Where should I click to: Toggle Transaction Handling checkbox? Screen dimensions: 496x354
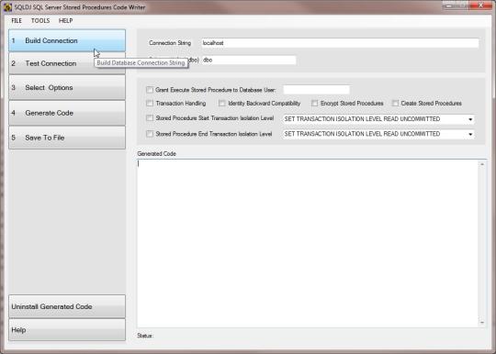pyautogui.click(x=150, y=104)
